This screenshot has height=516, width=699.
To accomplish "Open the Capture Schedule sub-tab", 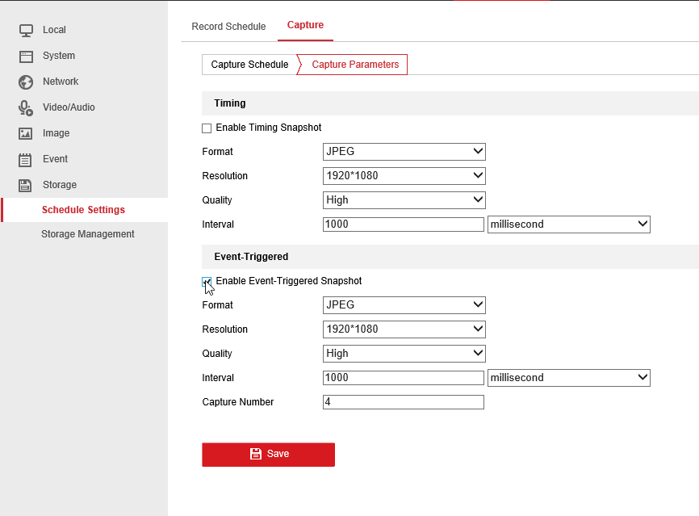I will click(249, 65).
